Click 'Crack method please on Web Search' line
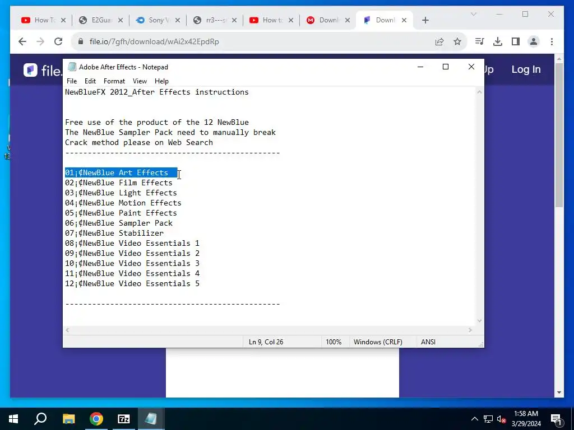 pyautogui.click(x=139, y=143)
